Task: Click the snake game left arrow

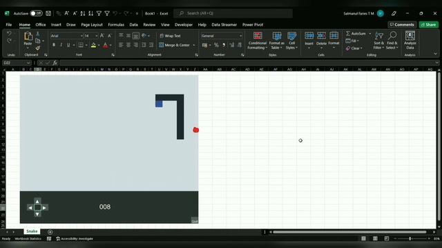Action: coord(30,208)
